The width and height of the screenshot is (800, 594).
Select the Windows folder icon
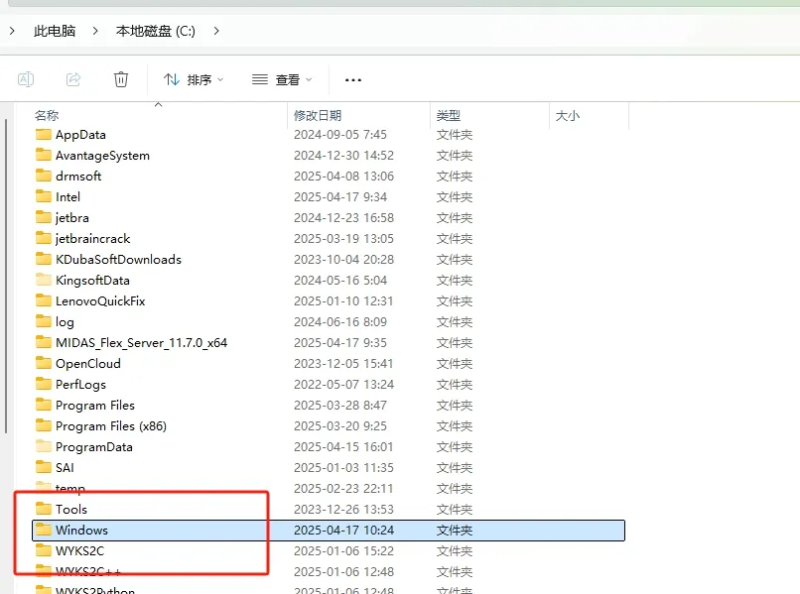(44, 530)
